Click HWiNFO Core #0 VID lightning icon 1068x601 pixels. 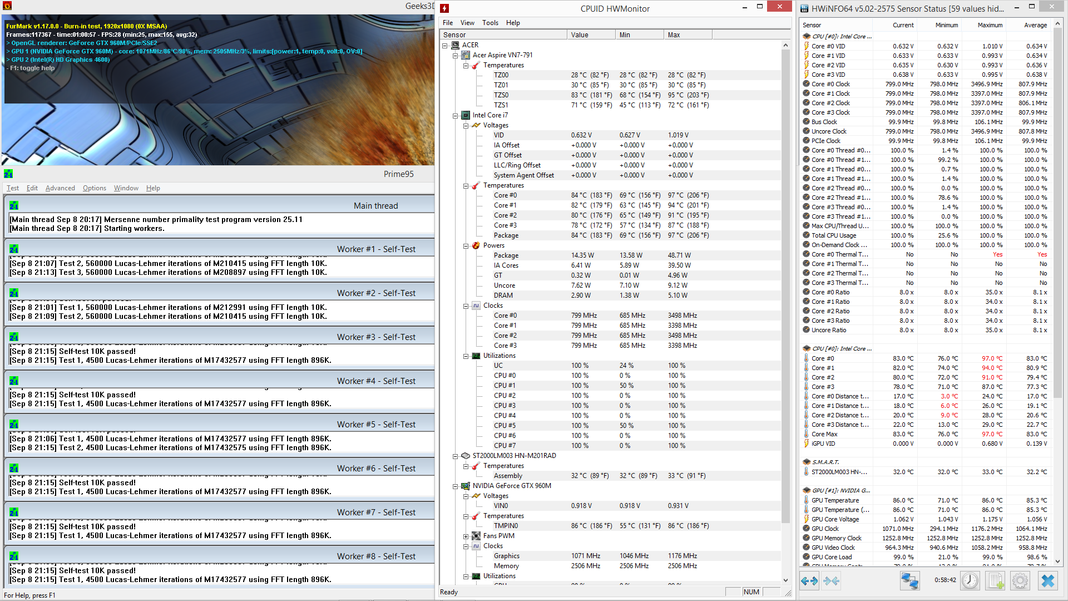coord(807,46)
